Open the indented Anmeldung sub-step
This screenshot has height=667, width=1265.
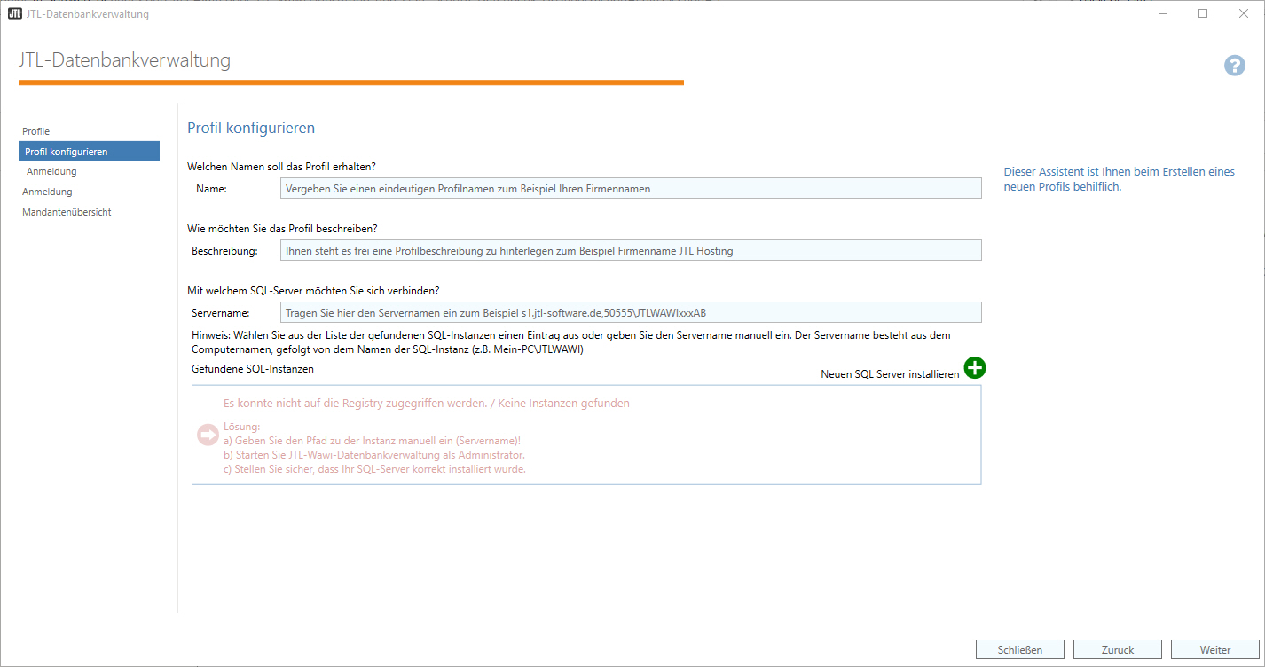51,171
